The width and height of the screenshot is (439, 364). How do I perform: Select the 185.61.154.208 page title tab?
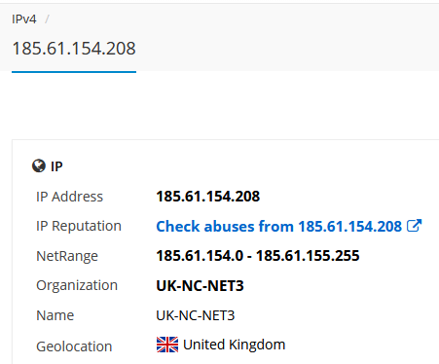coord(74,49)
